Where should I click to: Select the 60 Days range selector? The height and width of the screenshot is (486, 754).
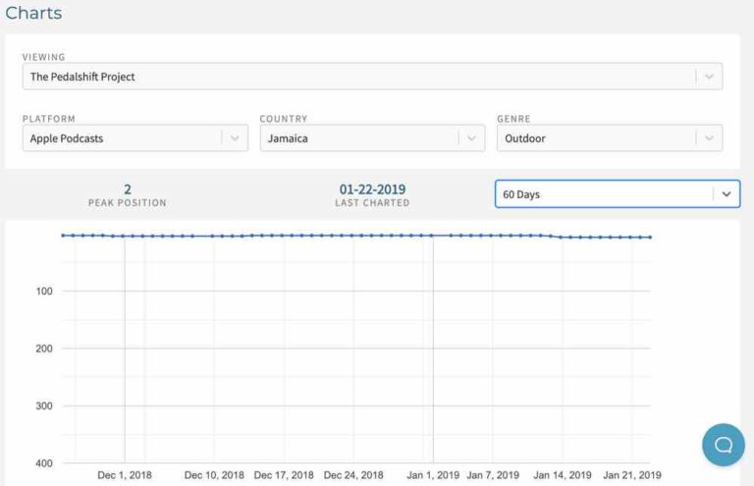(x=618, y=194)
